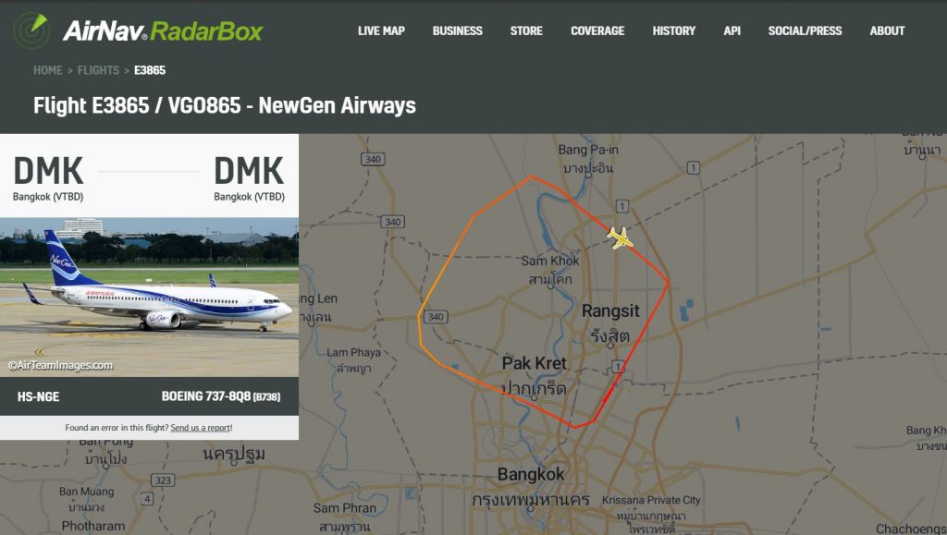Select the API navigation item
This screenshot has height=535, width=947.
(732, 30)
